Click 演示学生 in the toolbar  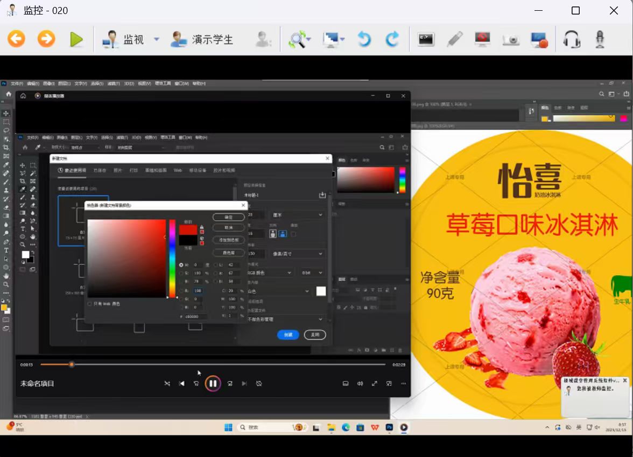(202, 39)
